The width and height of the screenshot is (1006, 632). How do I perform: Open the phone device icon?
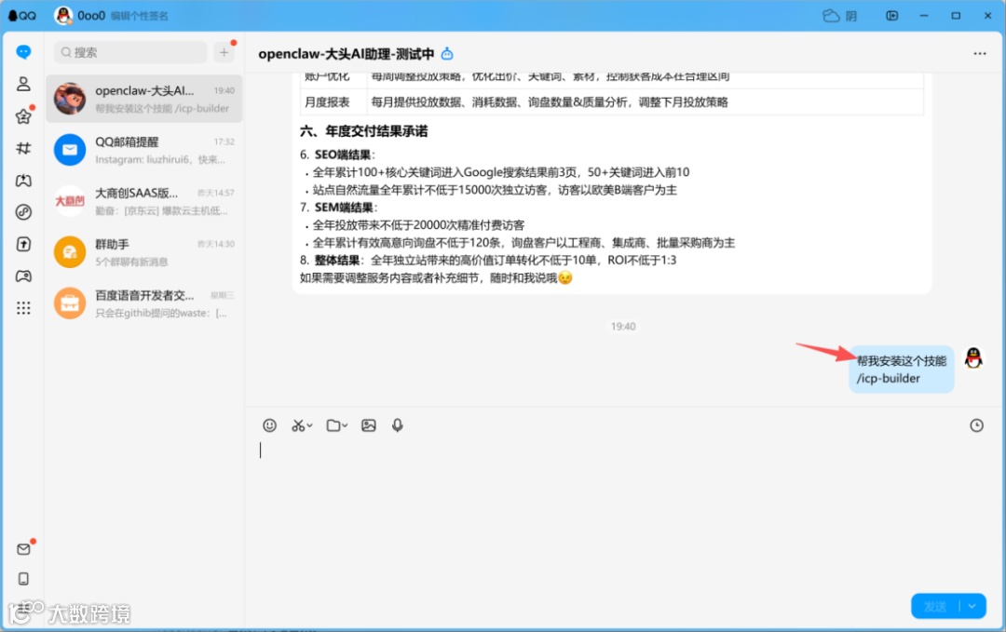pyautogui.click(x=23, y=579)
